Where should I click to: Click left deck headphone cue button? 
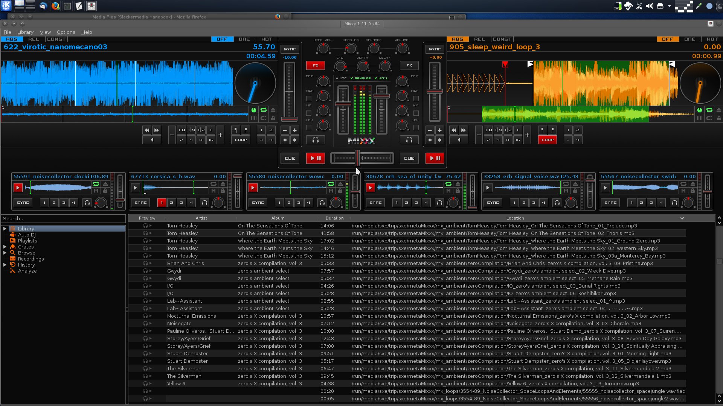point(316,140)
